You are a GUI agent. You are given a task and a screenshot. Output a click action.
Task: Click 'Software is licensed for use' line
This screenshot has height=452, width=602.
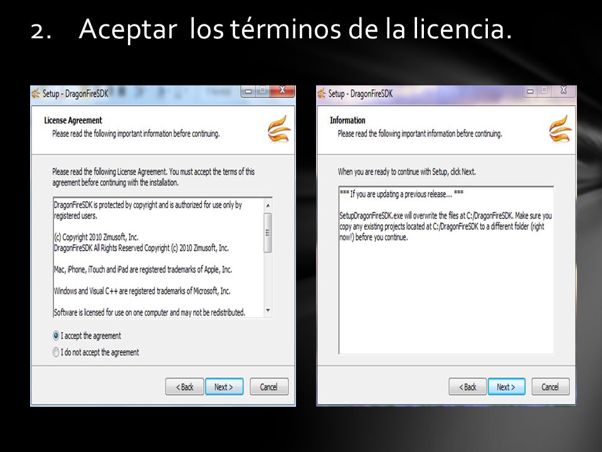(x=149, y=313)
